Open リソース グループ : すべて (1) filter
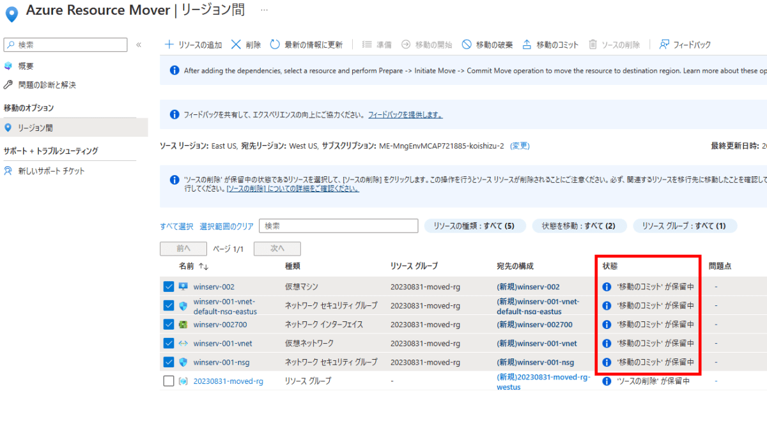 click(x=685, y=226)
